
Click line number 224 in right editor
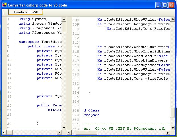76,92
